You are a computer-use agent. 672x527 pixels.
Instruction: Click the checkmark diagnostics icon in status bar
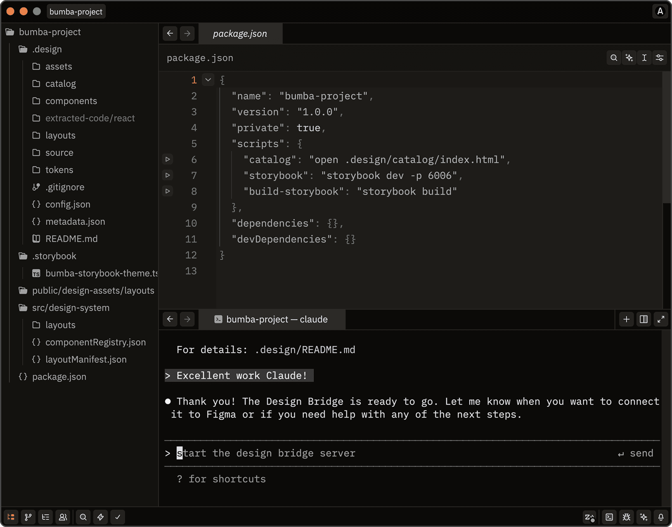118,517
